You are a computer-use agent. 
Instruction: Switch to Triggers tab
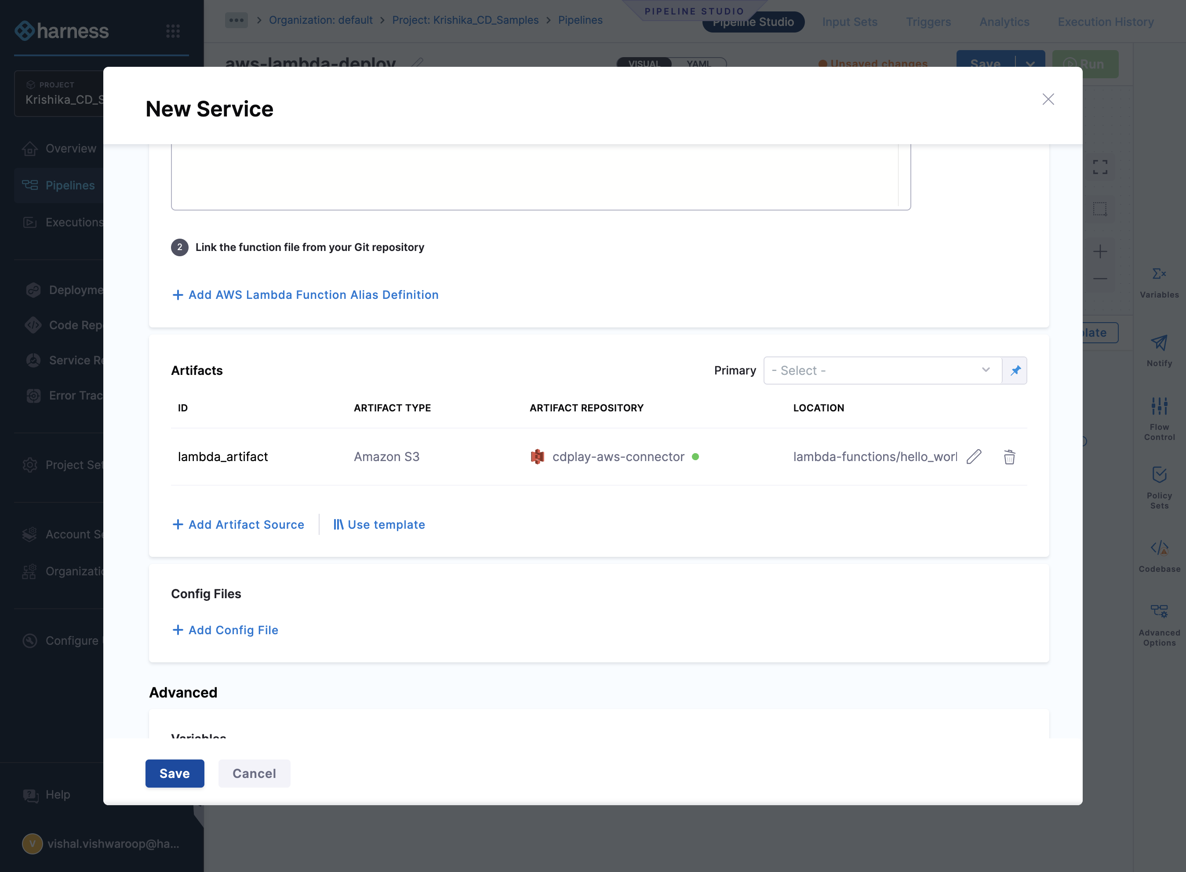coord(928,22)
